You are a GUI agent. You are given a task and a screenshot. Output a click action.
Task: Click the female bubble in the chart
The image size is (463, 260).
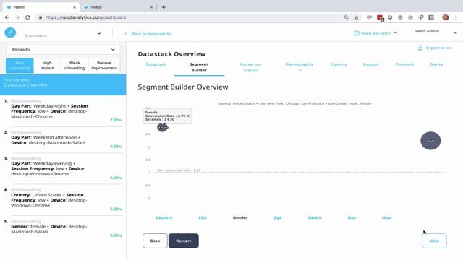point(162,127)
